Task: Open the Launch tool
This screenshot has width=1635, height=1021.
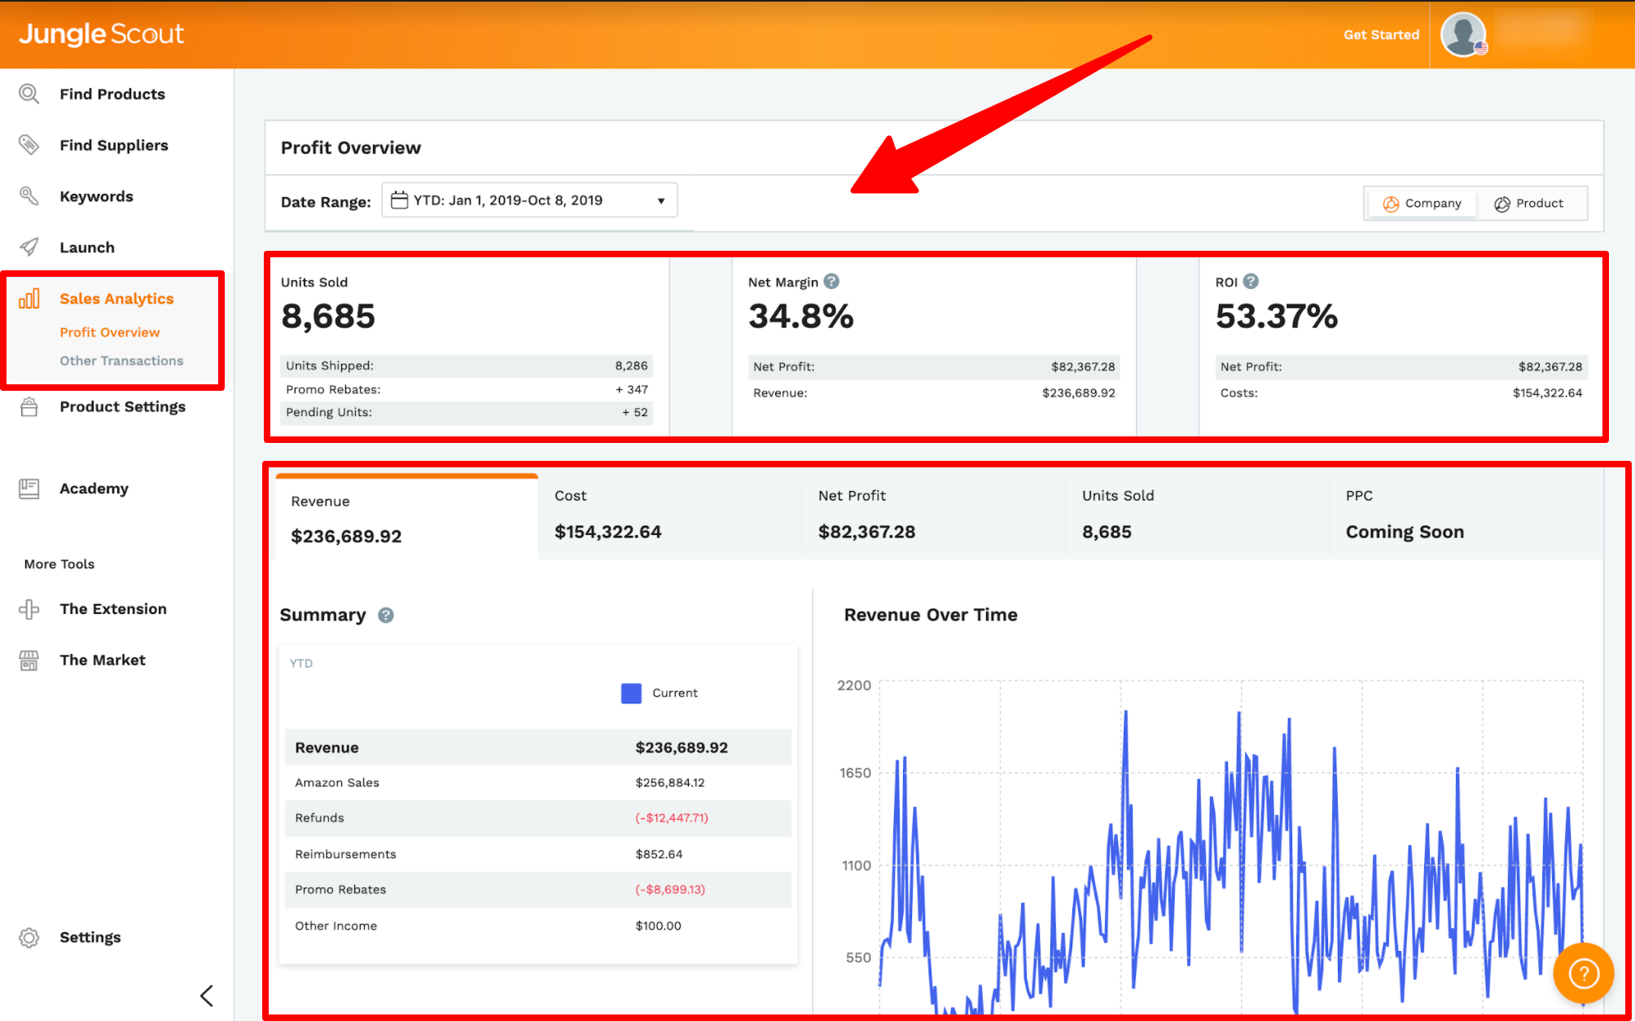Action: pyautogui.click(x=87, y=247)
